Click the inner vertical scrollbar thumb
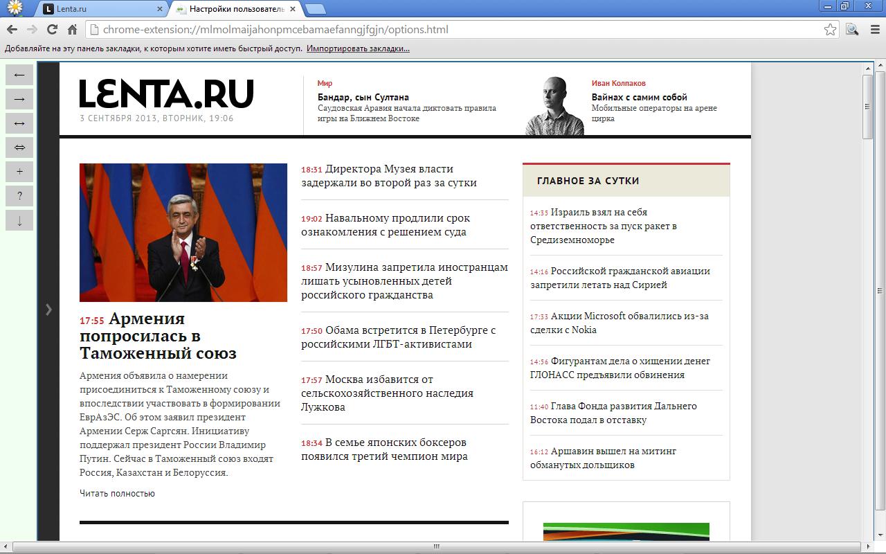886x554 pixels. [867, 107]
